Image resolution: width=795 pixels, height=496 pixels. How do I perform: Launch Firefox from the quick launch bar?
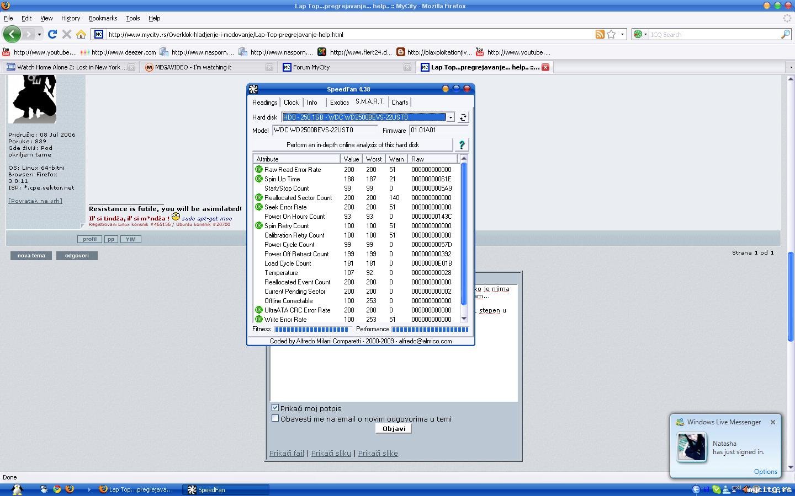coord(70,489)
